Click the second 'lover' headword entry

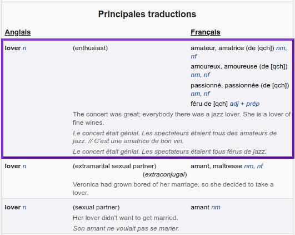(x=13, y=166)
